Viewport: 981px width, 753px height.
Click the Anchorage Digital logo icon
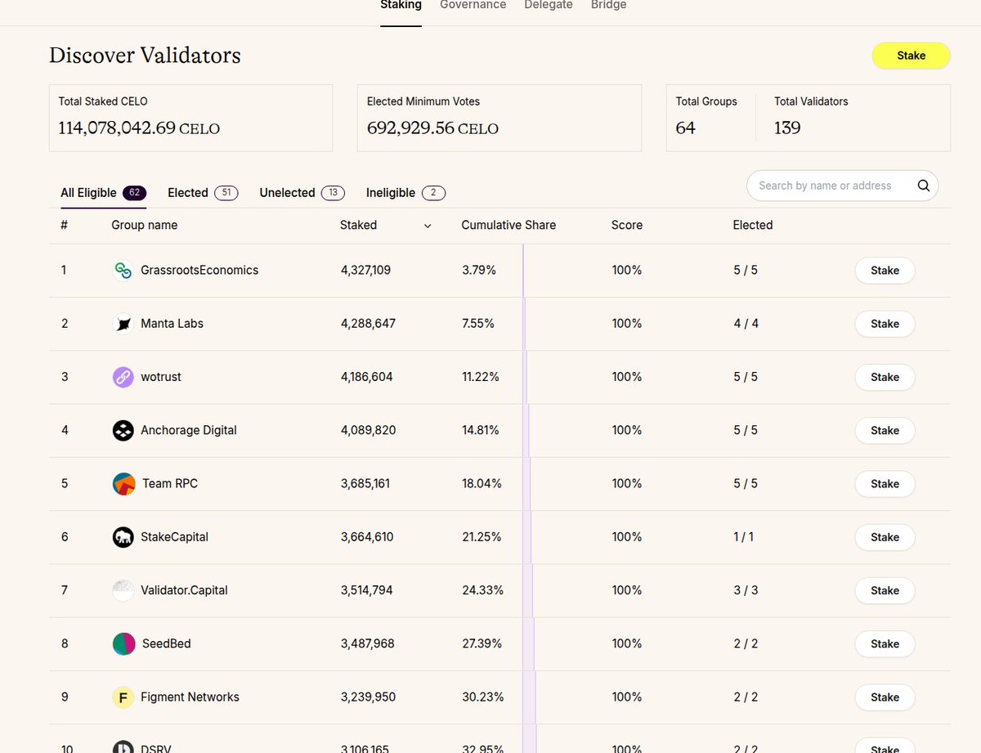(123, 430)
